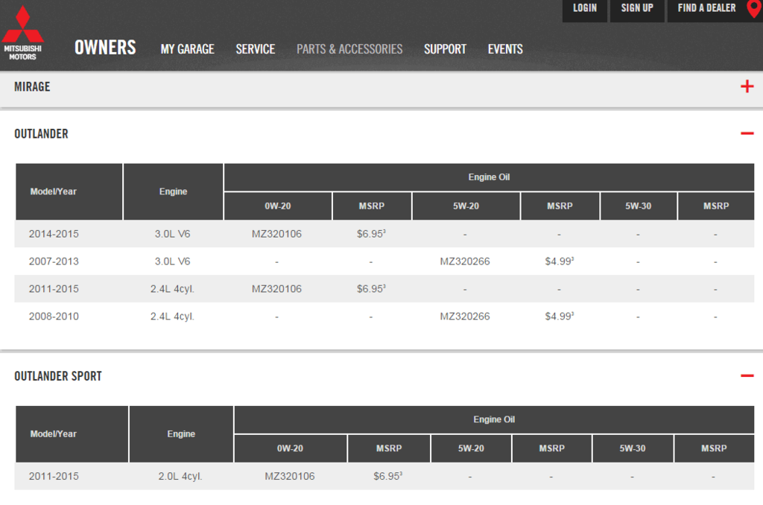
Task: Click the 3.0L V6 engine cell for 2014-2015
Action: point(172,234)
